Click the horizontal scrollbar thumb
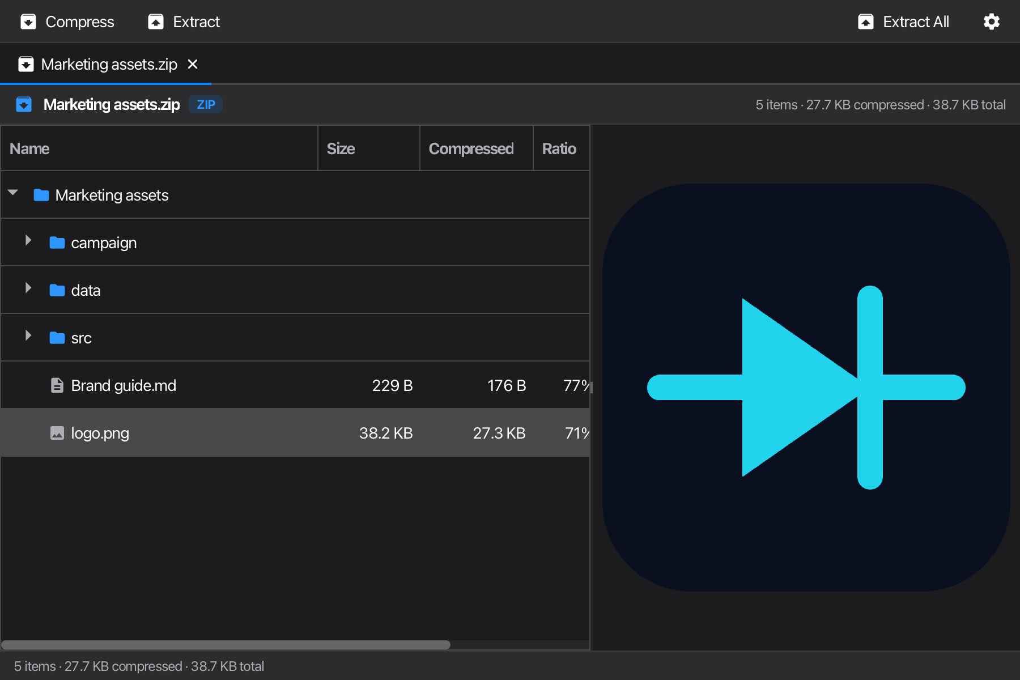1020x680 pixels. pos(226,645)
